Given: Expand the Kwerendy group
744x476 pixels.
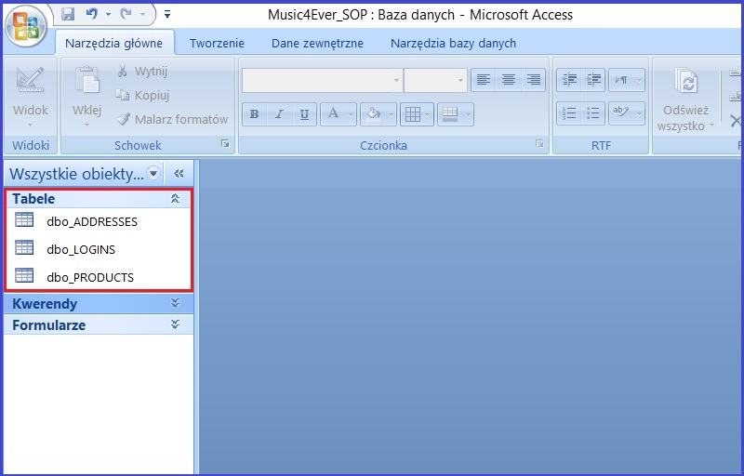Looking at the screenshot, I should point(174,303).
